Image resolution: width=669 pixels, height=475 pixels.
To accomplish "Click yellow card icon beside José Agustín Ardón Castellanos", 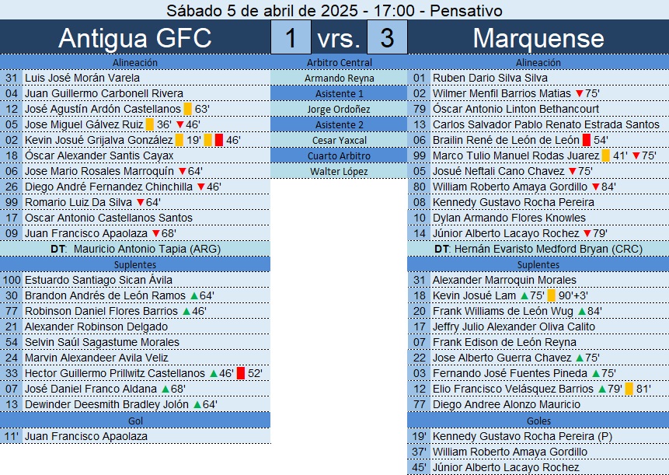I will tap(188, 109).
